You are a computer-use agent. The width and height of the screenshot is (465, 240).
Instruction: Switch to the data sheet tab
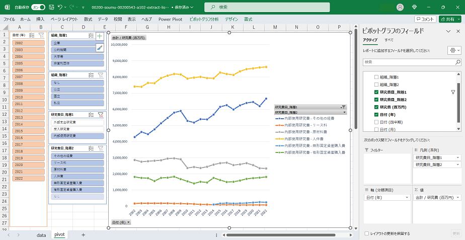point(41,234)
